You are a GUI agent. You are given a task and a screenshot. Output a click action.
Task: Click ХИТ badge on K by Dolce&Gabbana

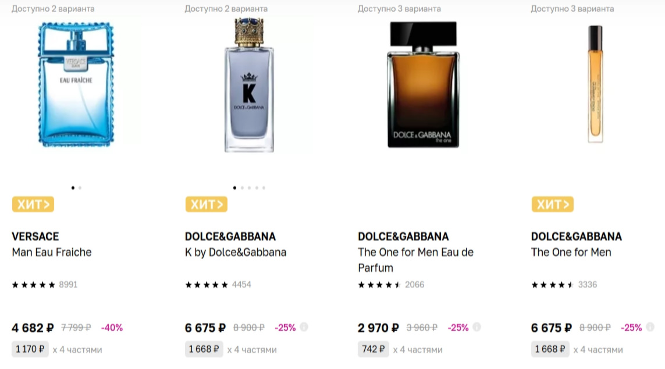207,204
